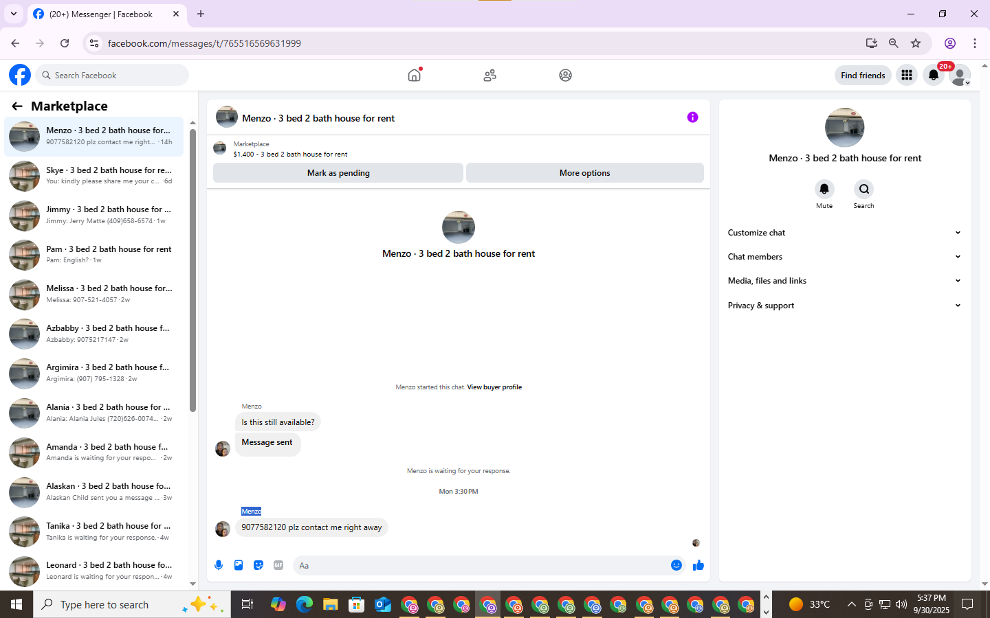Bookmark this tab with star icon
This screenshot has width=990, height=618.
point(916,43)
